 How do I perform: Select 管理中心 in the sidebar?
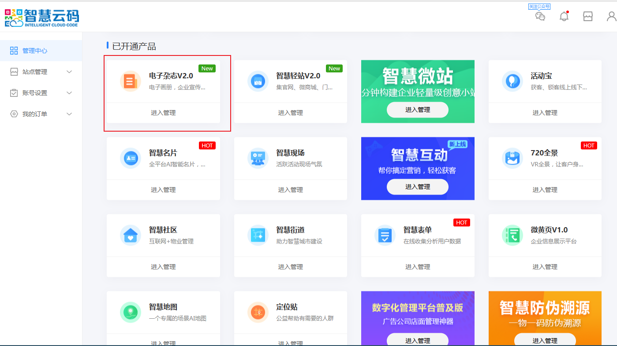[35, 51]
